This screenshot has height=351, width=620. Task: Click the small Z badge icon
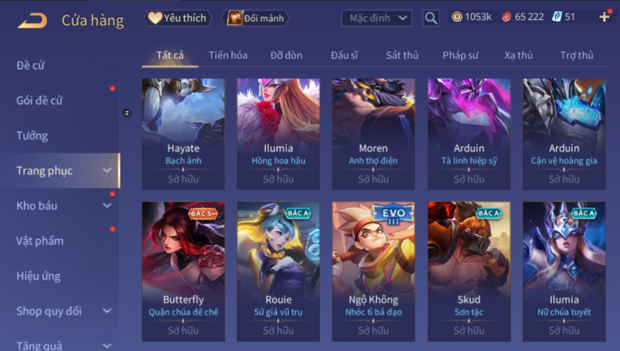pos(127,113)
